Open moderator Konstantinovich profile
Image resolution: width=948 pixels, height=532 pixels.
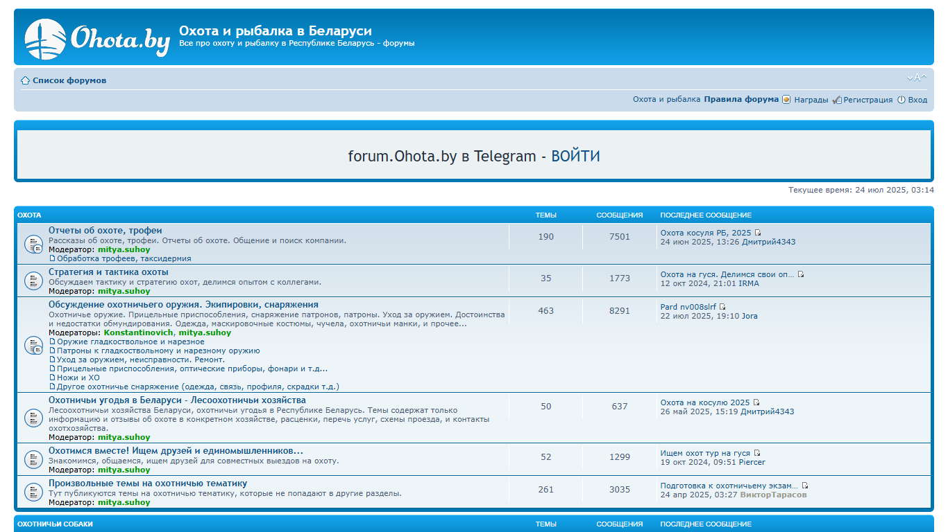point(138,332)
